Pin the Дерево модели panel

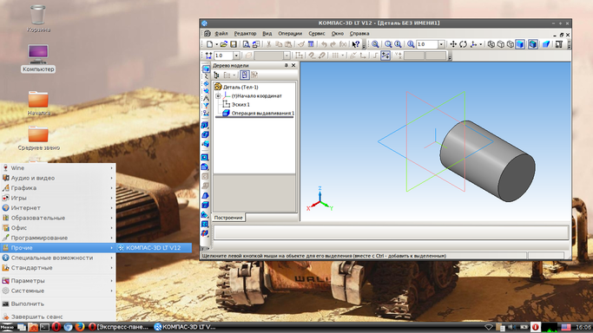coord(287,65)
